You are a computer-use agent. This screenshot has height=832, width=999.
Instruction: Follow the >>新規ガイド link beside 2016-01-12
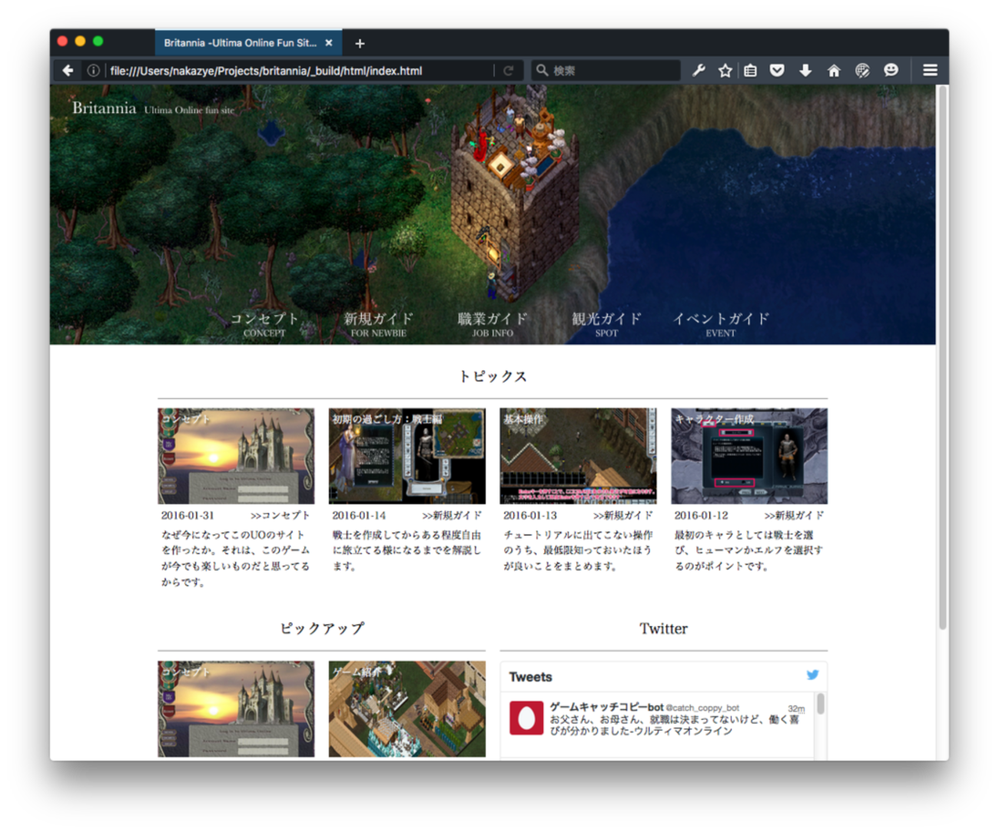pos(794,515)
